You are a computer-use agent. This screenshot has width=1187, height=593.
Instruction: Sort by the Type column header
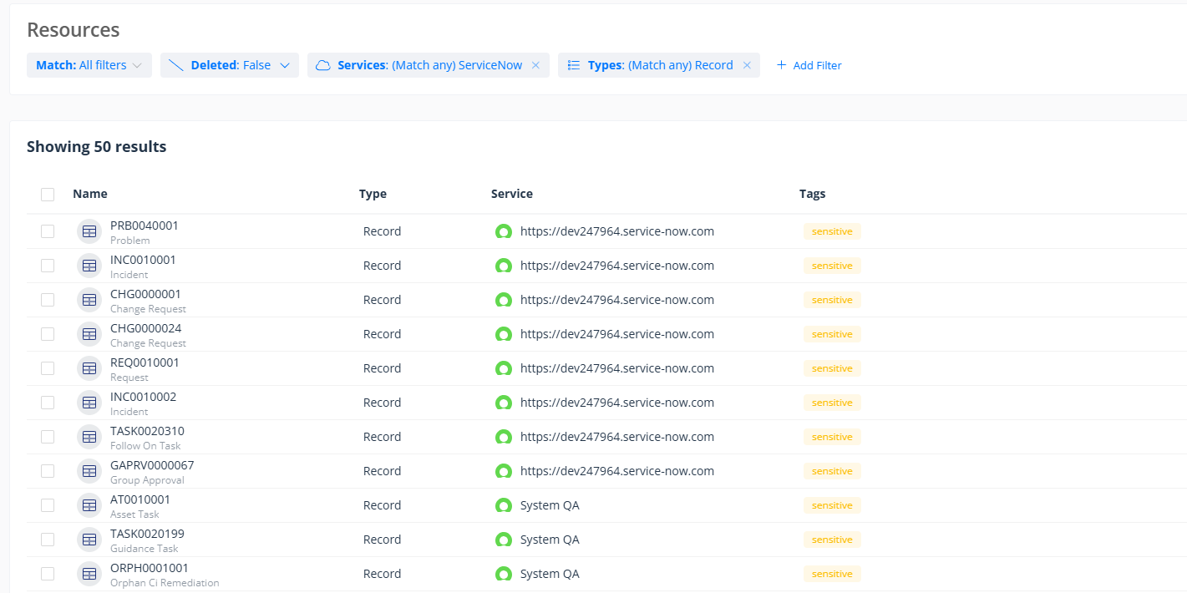tap(373, 194)
